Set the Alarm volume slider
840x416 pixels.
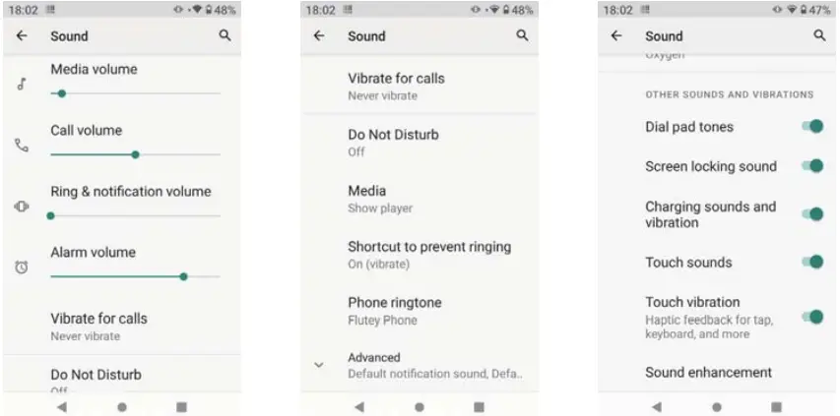point(135,276)
